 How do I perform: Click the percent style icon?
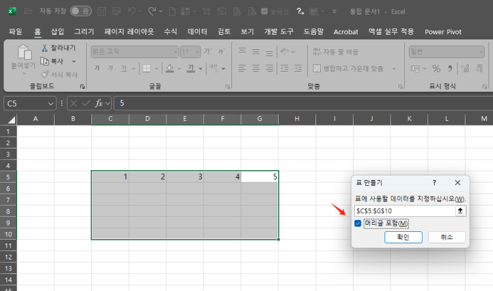(436, 68)
